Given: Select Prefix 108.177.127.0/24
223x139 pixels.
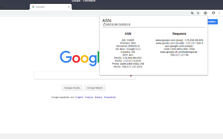Looking at the screenshot, I should tap(128, 67).
